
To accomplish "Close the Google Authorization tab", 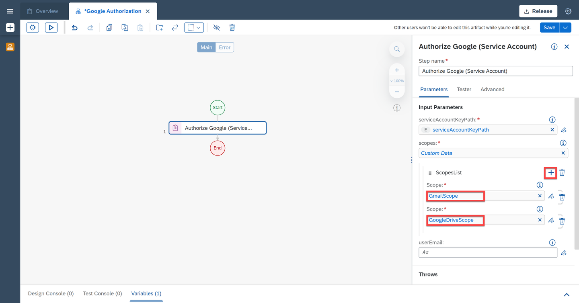I will 148,11.
